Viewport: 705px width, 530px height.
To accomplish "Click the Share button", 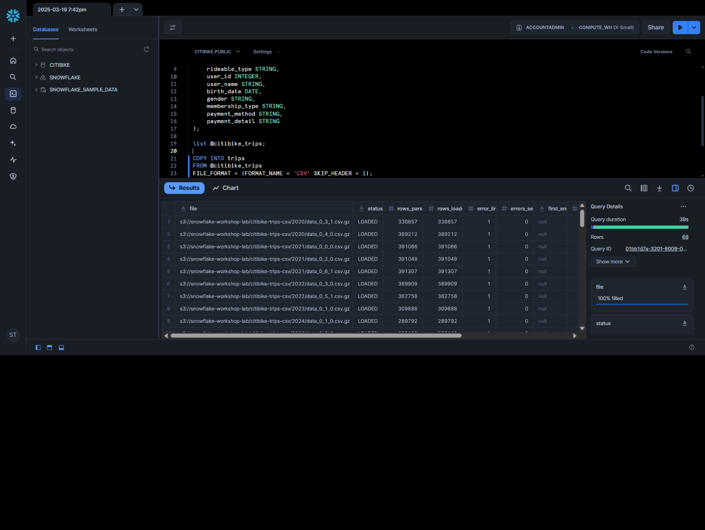I will pyautogui.click(x=656, y=27).
